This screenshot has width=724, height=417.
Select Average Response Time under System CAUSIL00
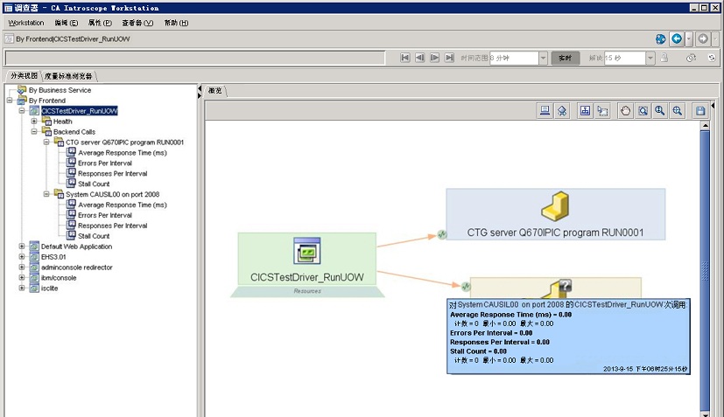click(123, 205)
